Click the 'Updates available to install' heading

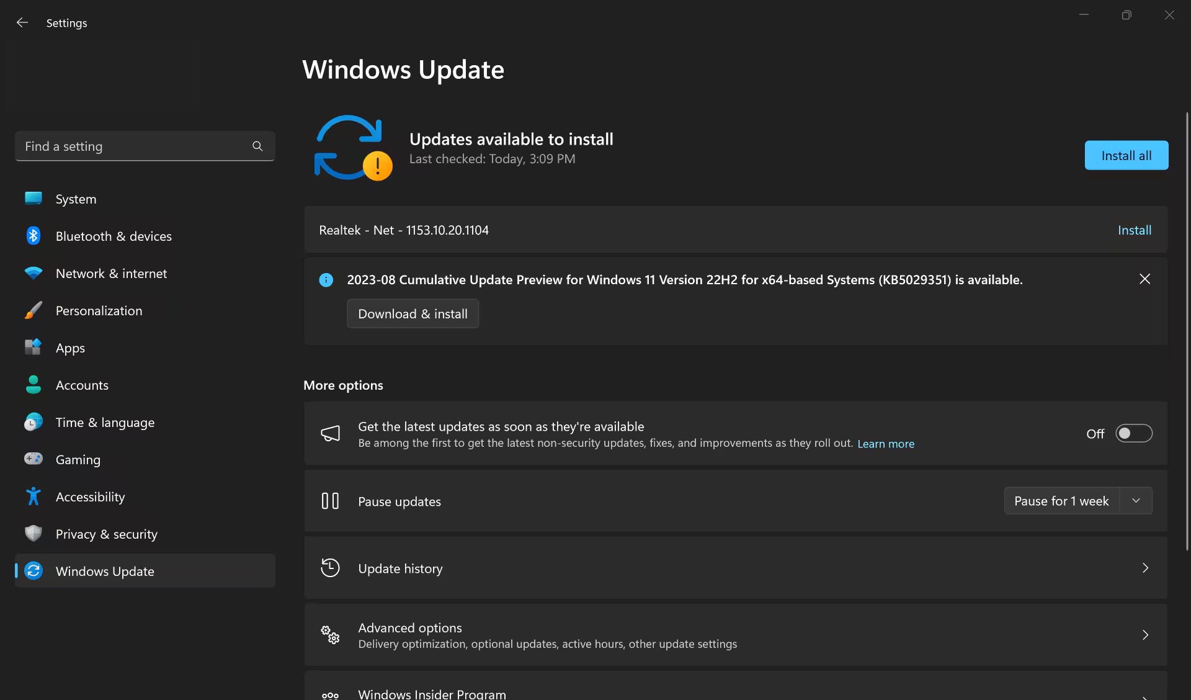point(511,139)
